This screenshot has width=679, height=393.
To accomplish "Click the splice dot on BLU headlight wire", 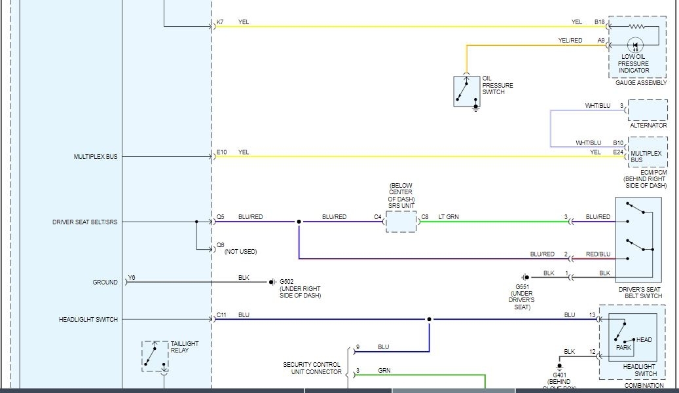I will [x=429, y=320].
